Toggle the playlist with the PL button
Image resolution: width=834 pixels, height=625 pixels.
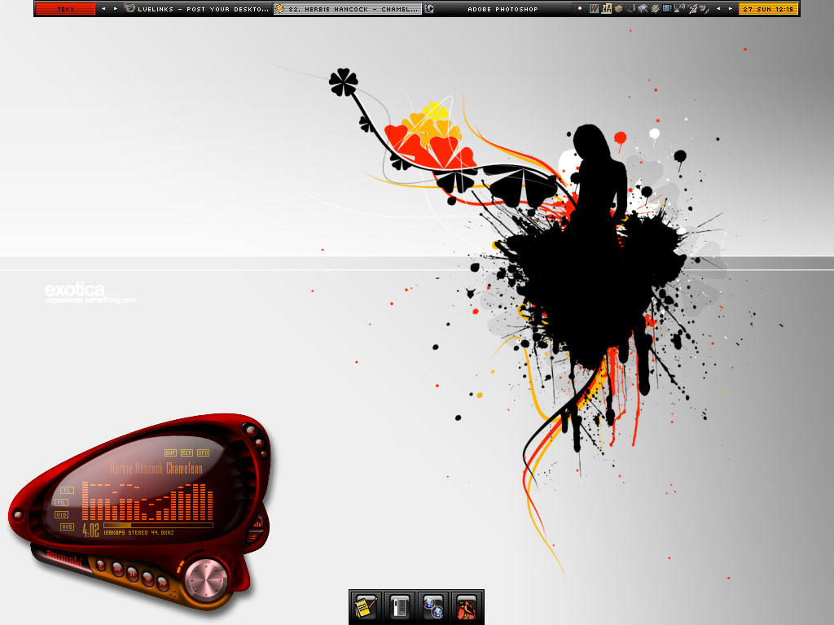point(67,491)
